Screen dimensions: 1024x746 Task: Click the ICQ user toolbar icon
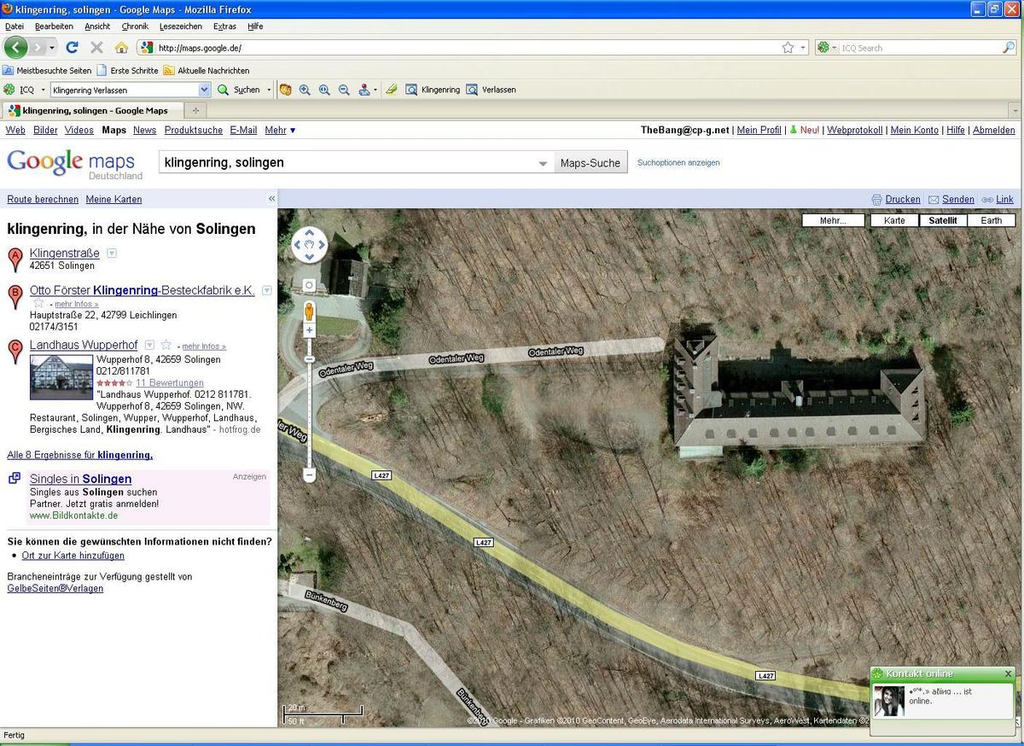pyautogui.click(x=364, y=90)
